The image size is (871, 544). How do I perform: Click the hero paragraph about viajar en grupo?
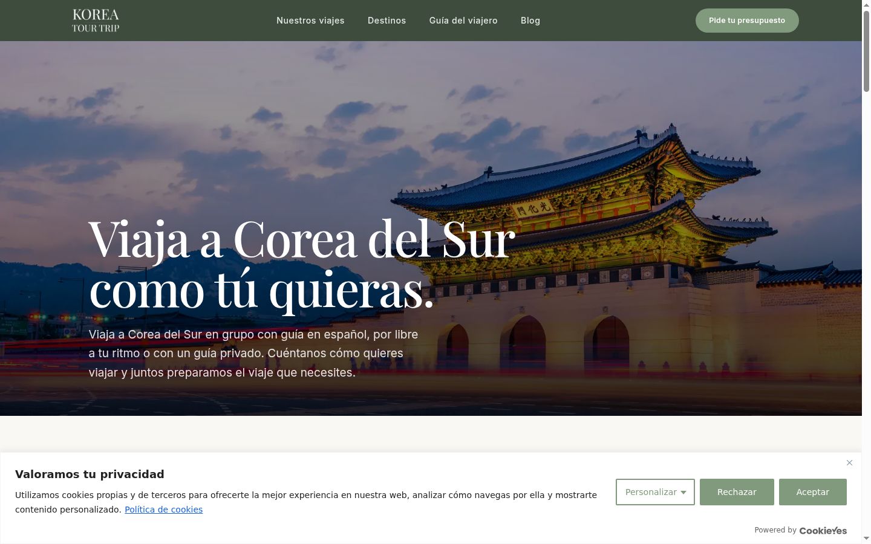253,354
